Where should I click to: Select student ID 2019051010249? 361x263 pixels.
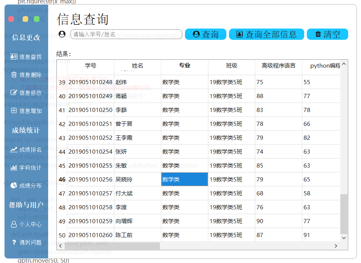point(91,96)
